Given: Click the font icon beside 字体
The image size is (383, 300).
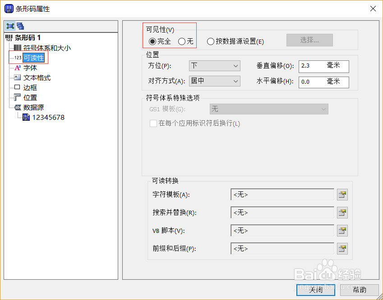Looking at the screenshot, I should [x=18, y=68].
